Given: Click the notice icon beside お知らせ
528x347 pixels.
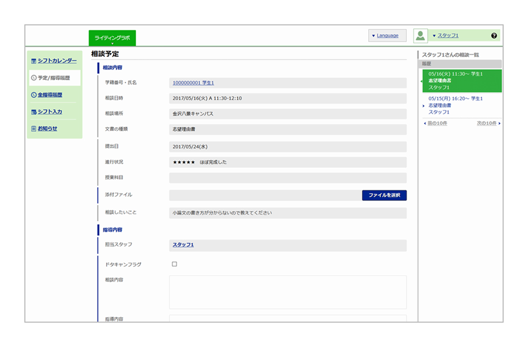Looking at the screenshot, I should tap(34, 129).
